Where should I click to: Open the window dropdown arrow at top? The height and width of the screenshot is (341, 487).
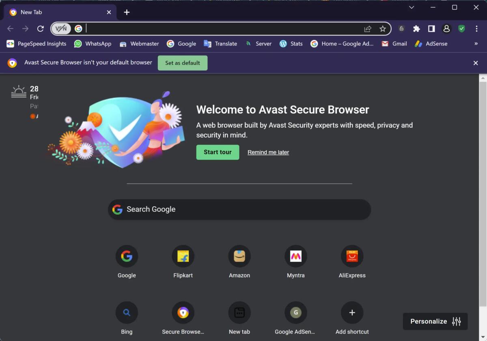(412, 7)
